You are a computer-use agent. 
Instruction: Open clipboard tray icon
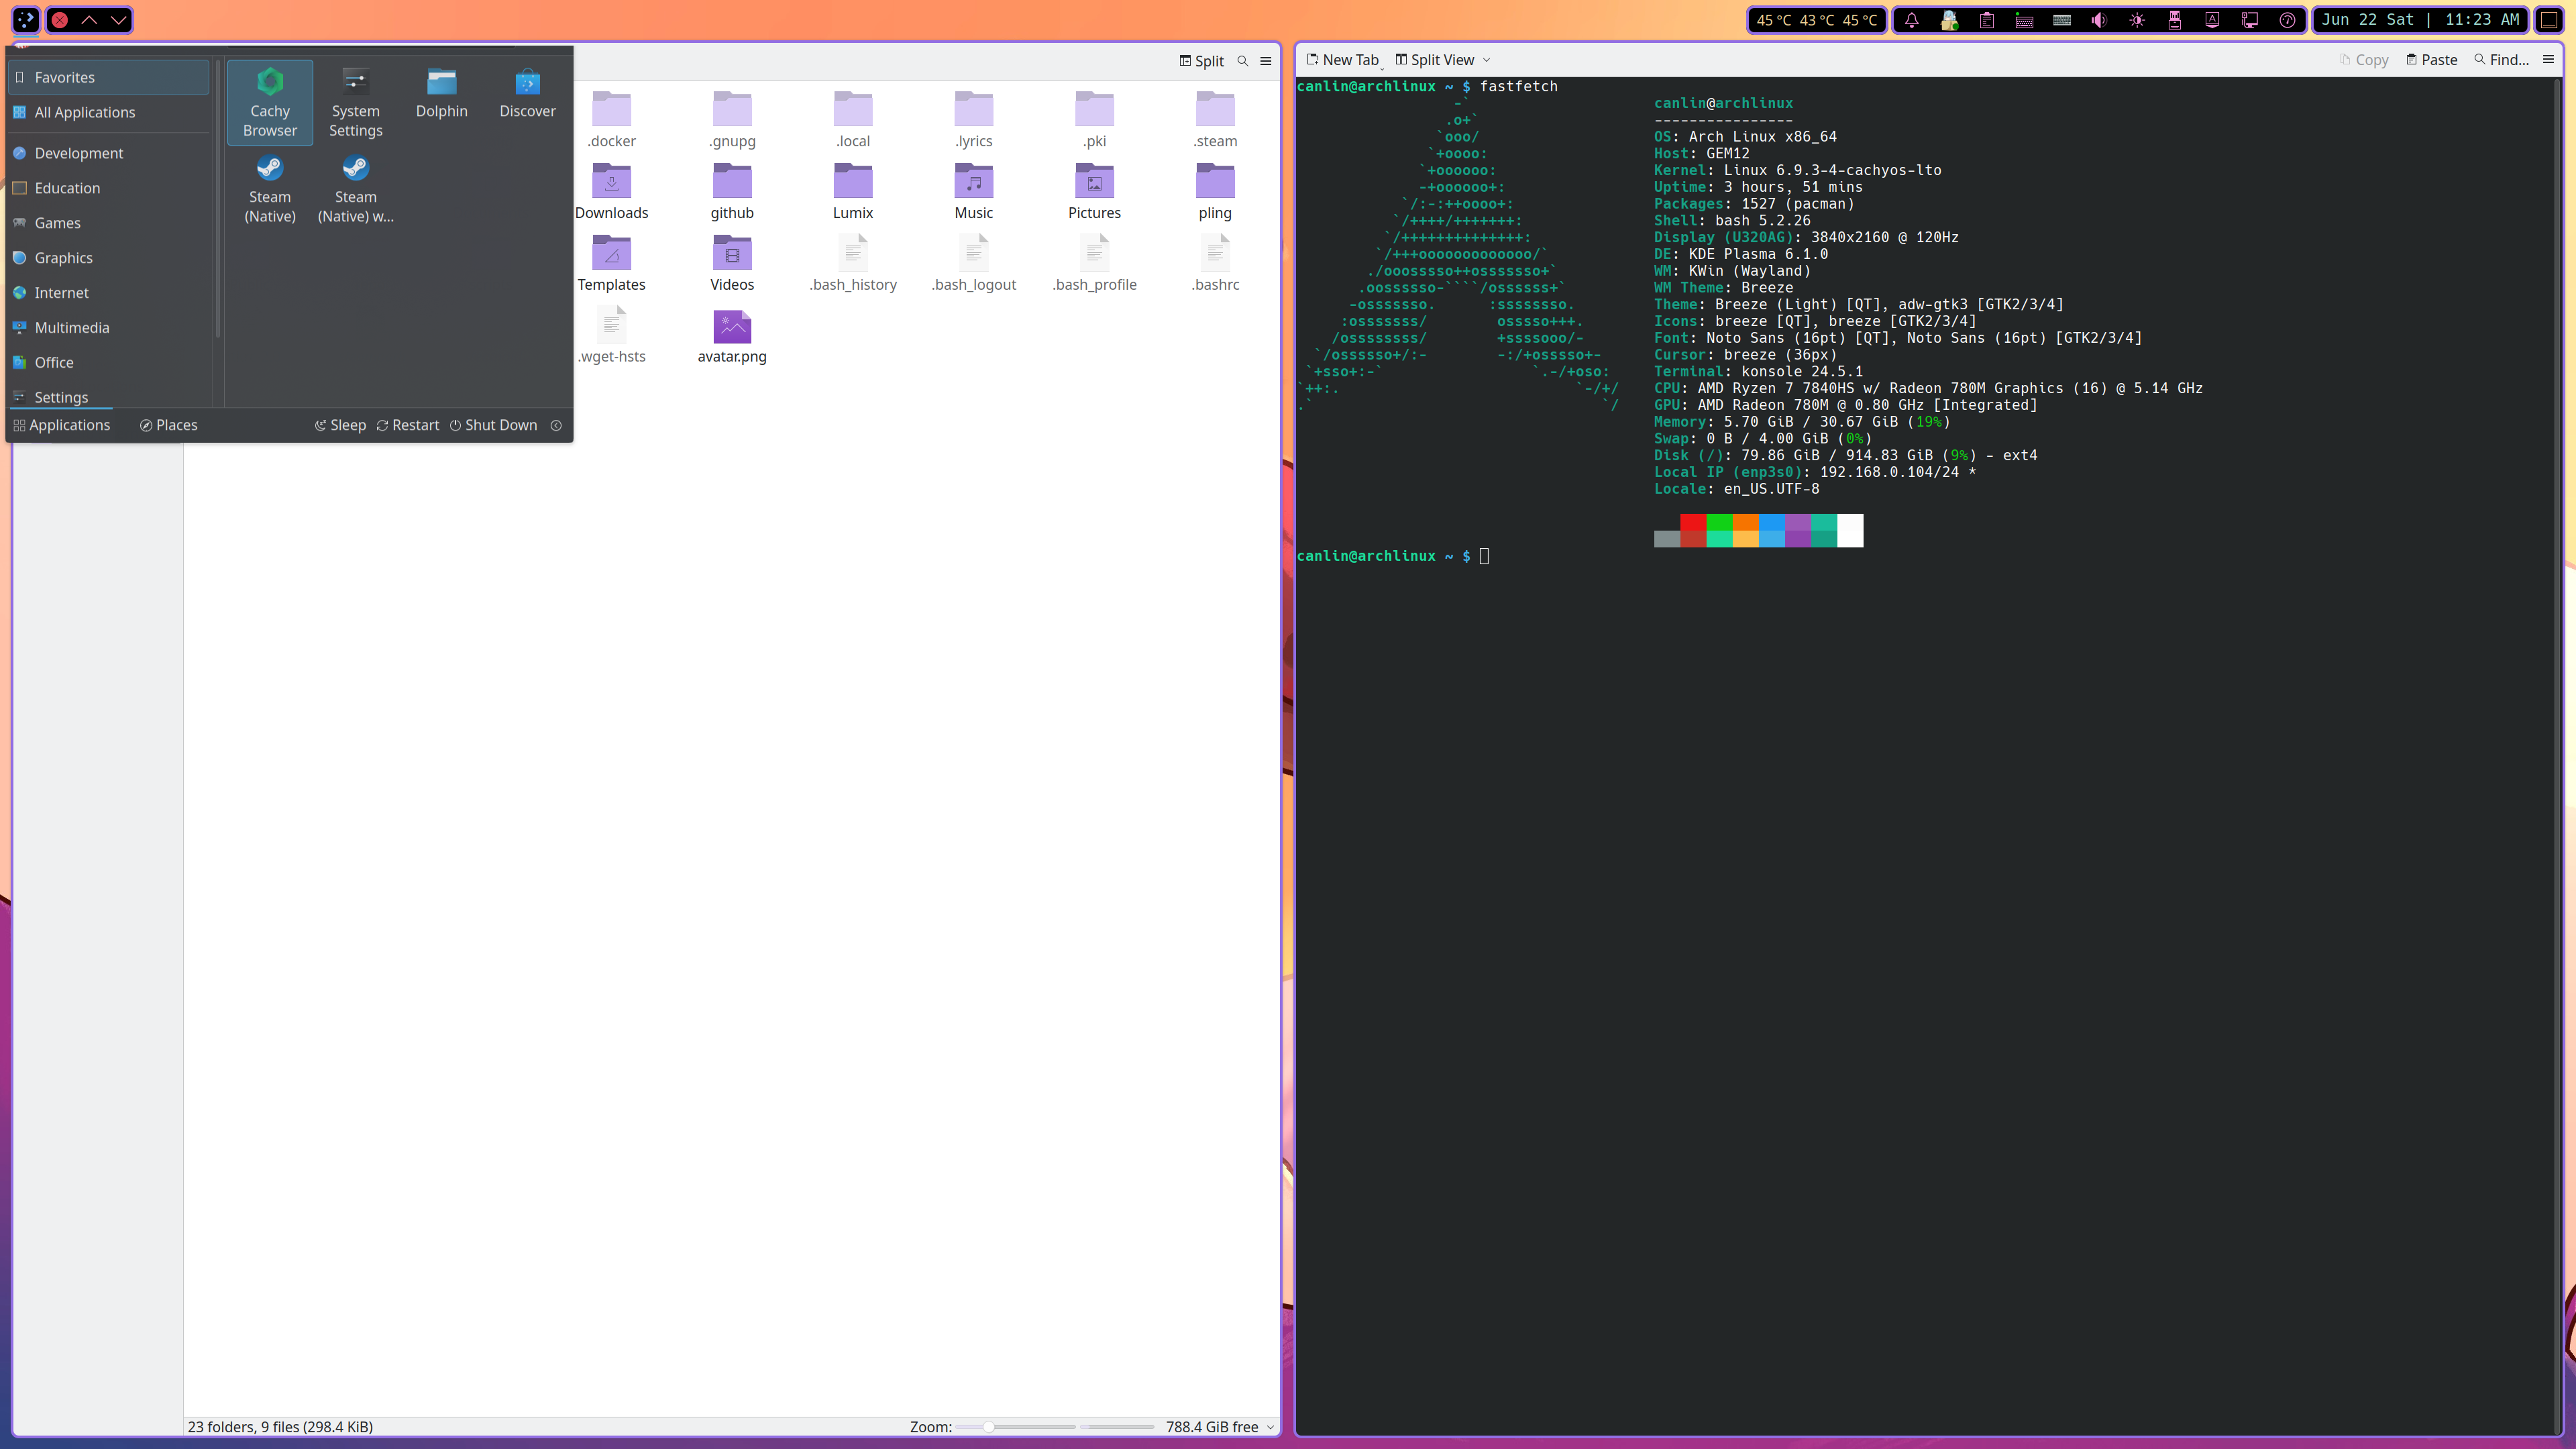point(1987,20)
